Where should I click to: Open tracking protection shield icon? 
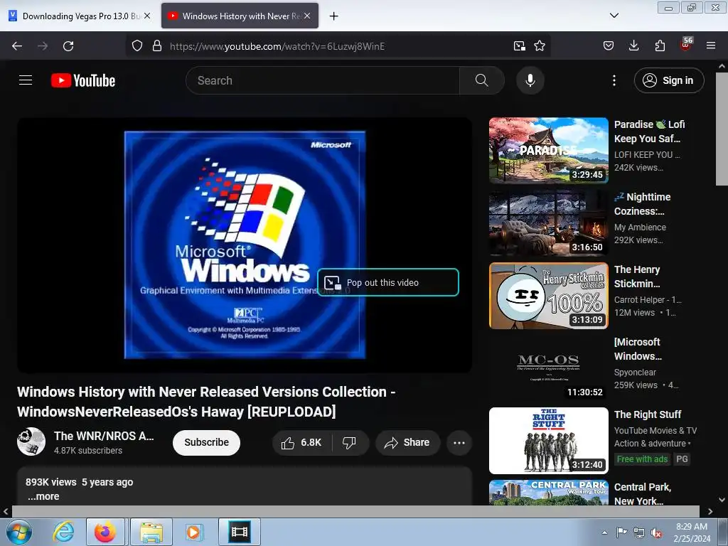(137, 46)
